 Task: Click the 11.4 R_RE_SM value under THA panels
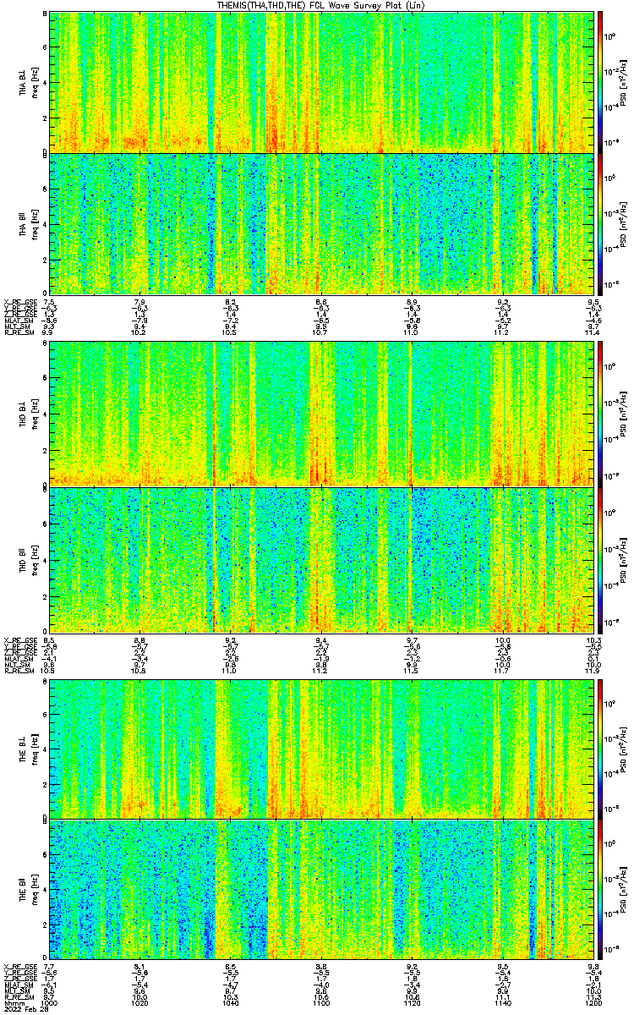pos(593,333)
